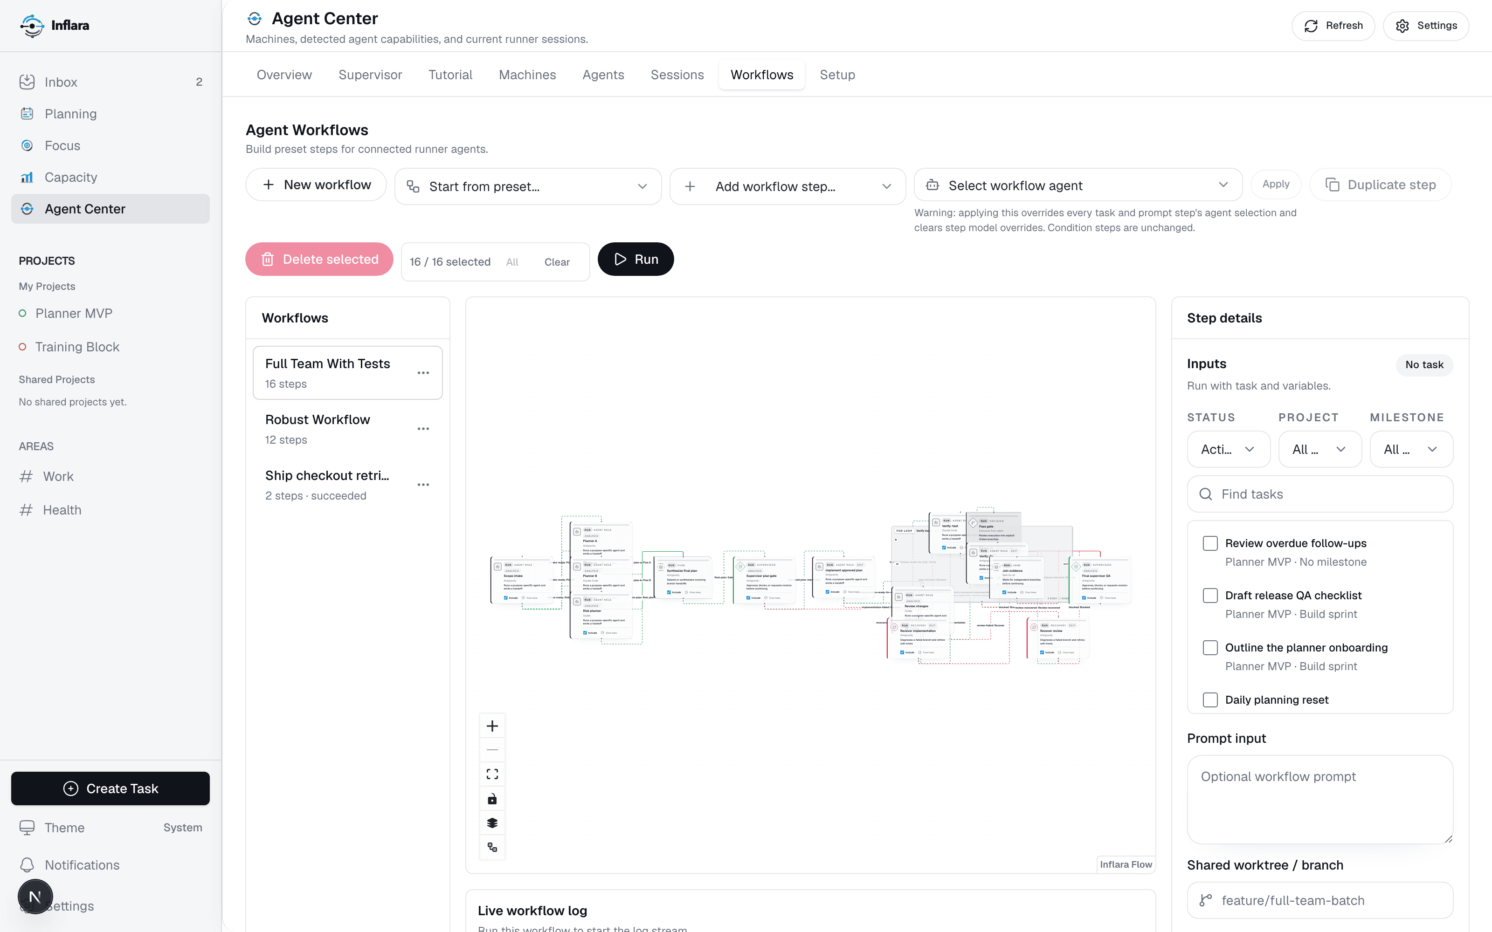Open Add workflow step dropdown
This screenshot has width=1492, height=932.
(787, 186)
